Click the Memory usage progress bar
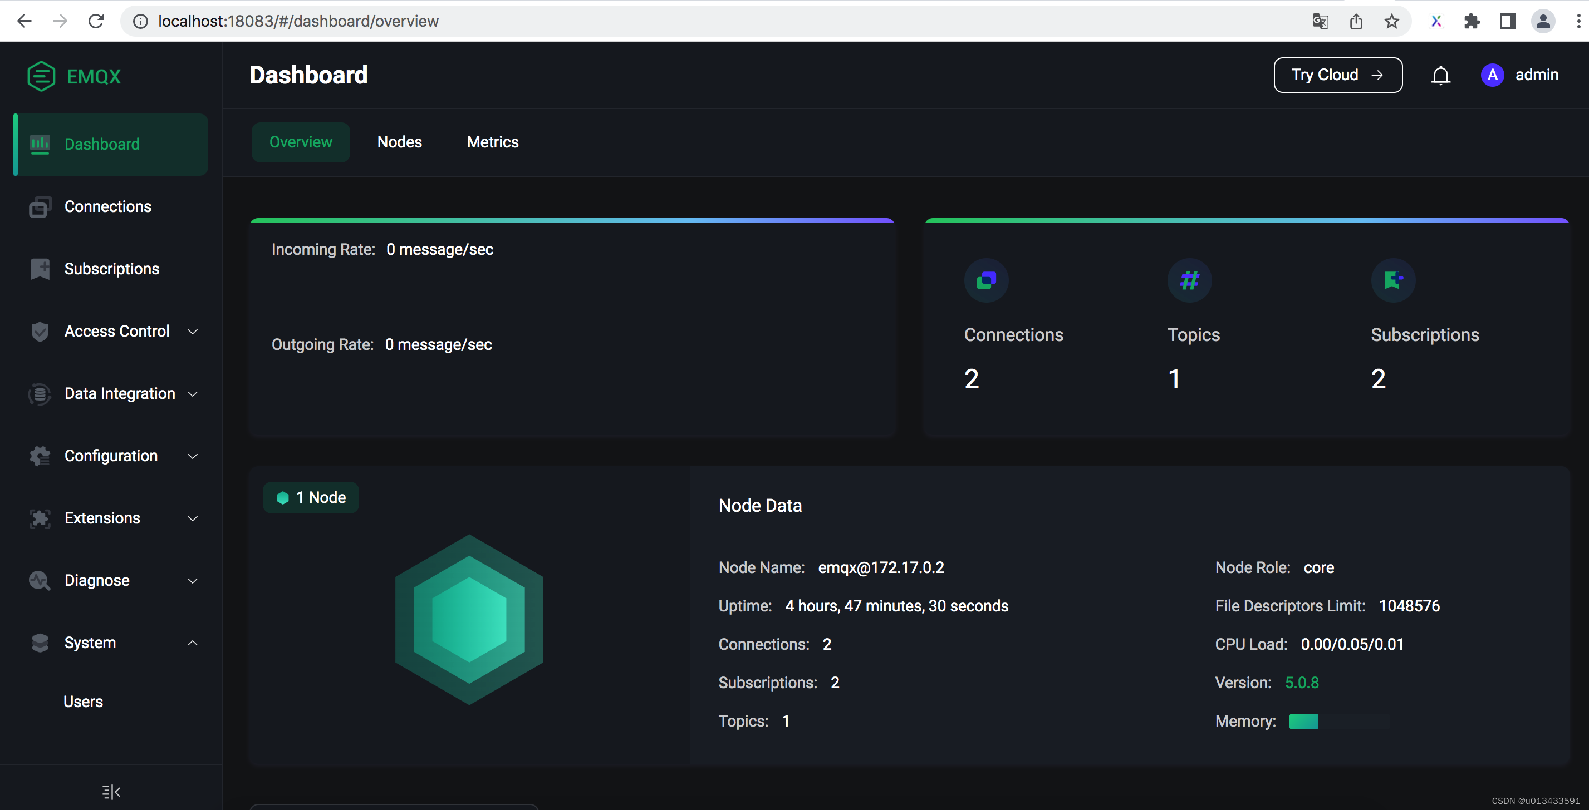 1338,721
